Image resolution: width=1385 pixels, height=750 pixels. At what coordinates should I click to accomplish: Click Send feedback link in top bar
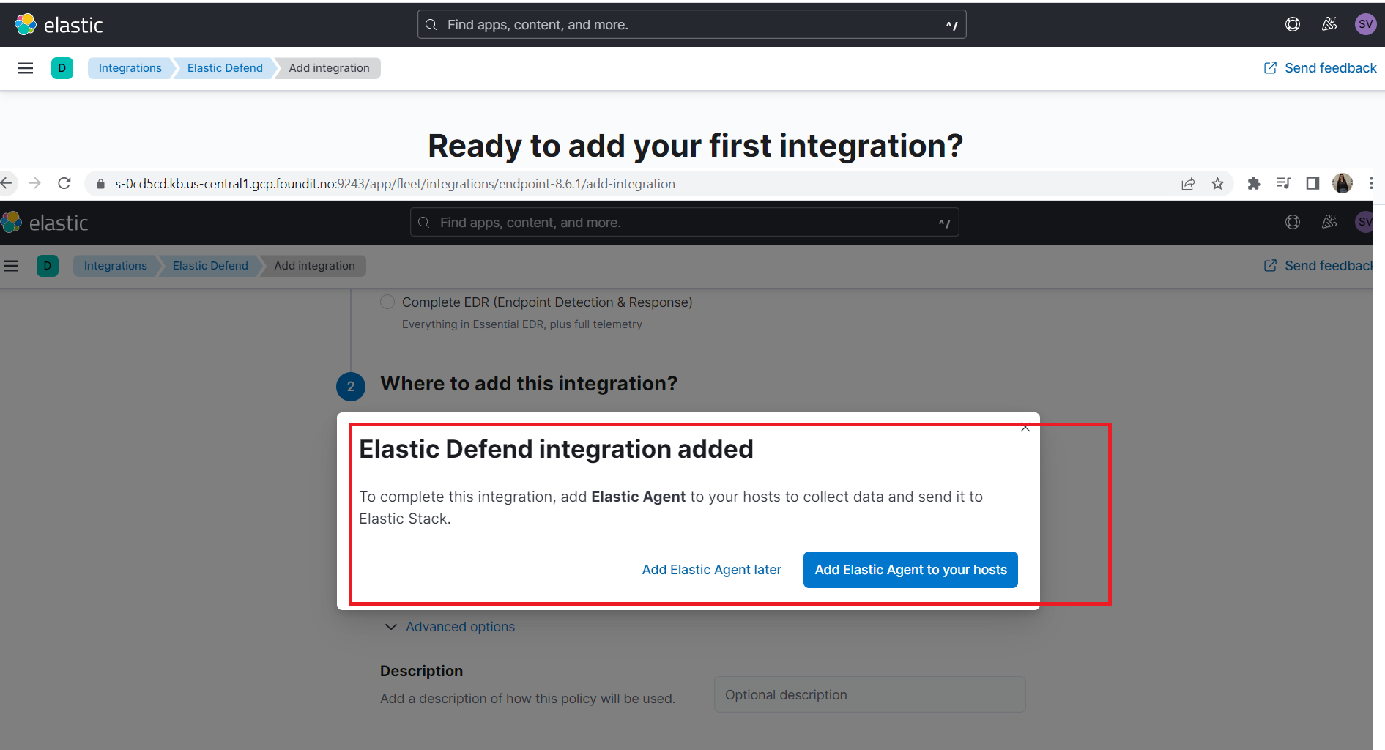[x=1321, y=68]
